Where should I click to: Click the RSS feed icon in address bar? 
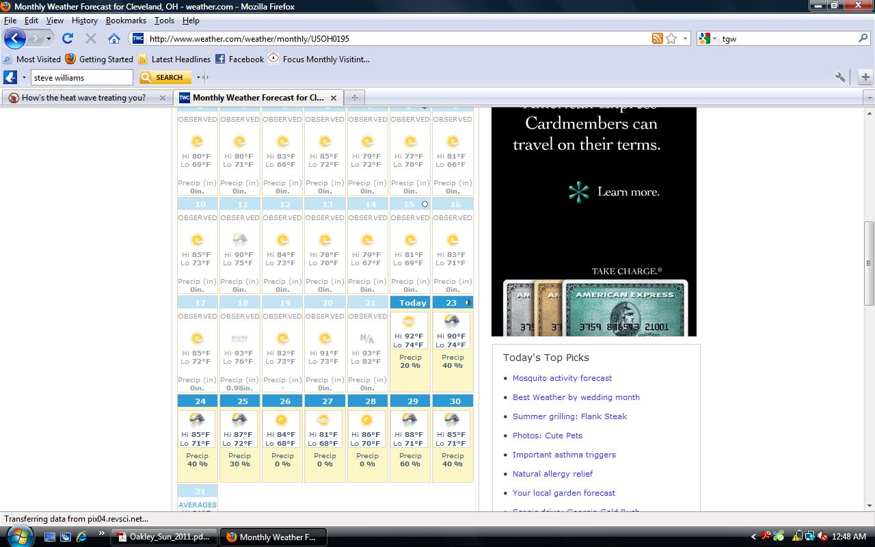click(657, 39)
